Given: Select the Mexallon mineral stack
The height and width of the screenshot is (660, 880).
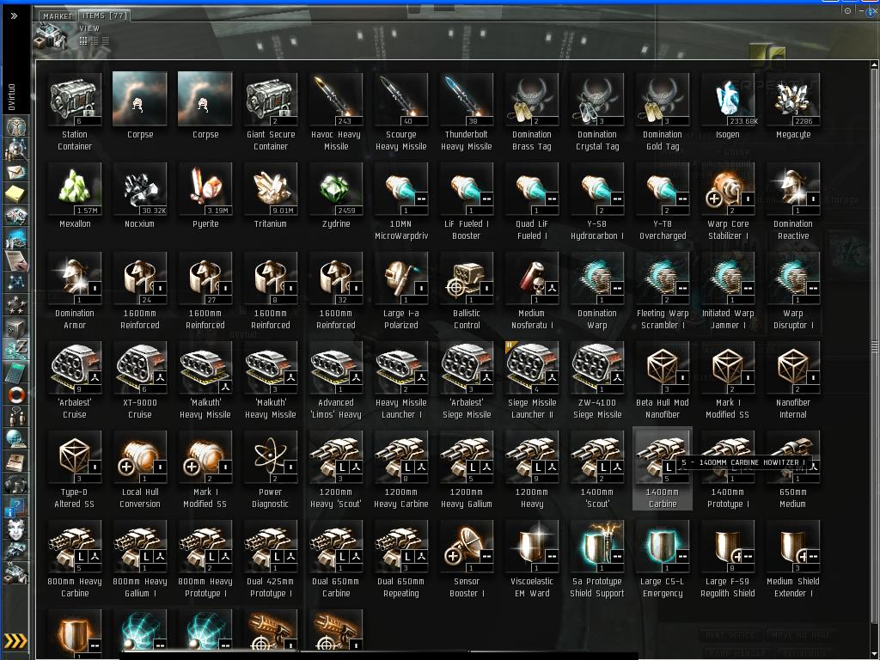Looking at the screenshot, I should (75, 195).
